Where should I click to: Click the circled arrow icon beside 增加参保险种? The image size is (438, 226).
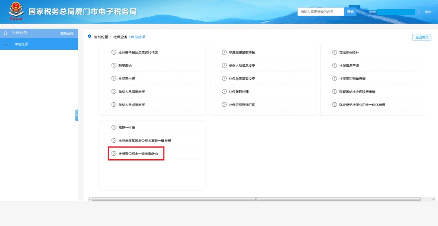(335, 53)
